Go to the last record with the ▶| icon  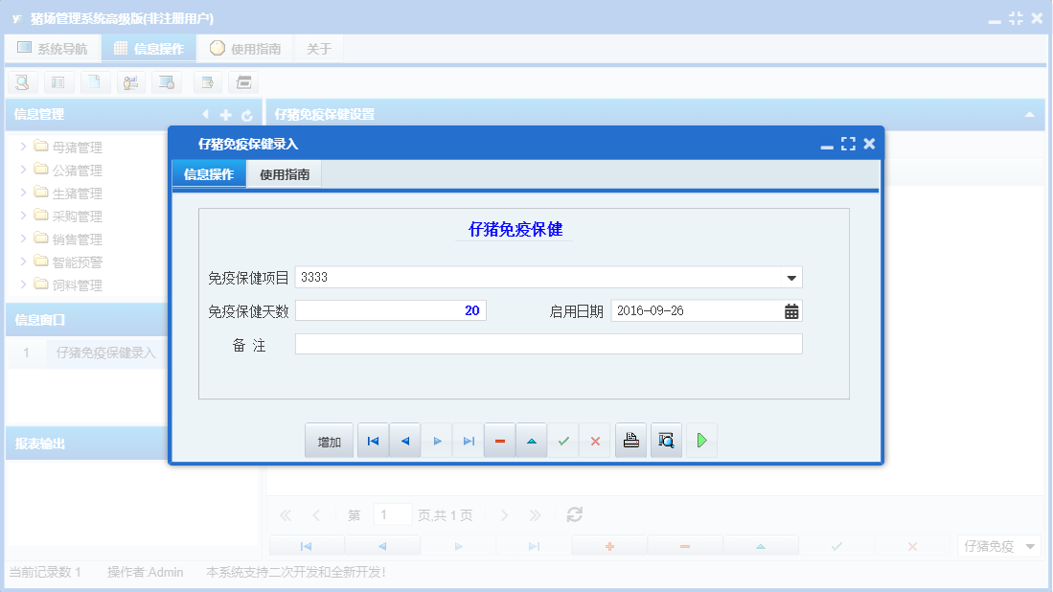point(468,440)
